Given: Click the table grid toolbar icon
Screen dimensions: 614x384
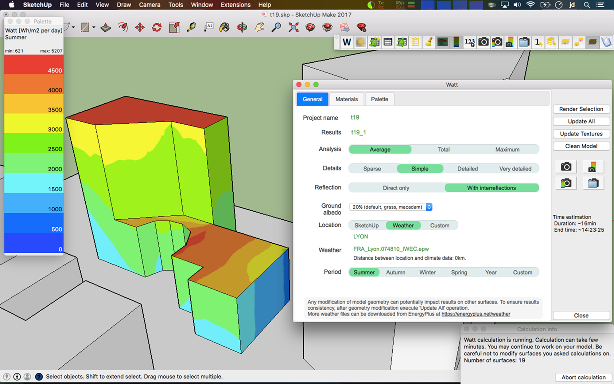Looking at the screenshot, I should click(x=388, y=42).
